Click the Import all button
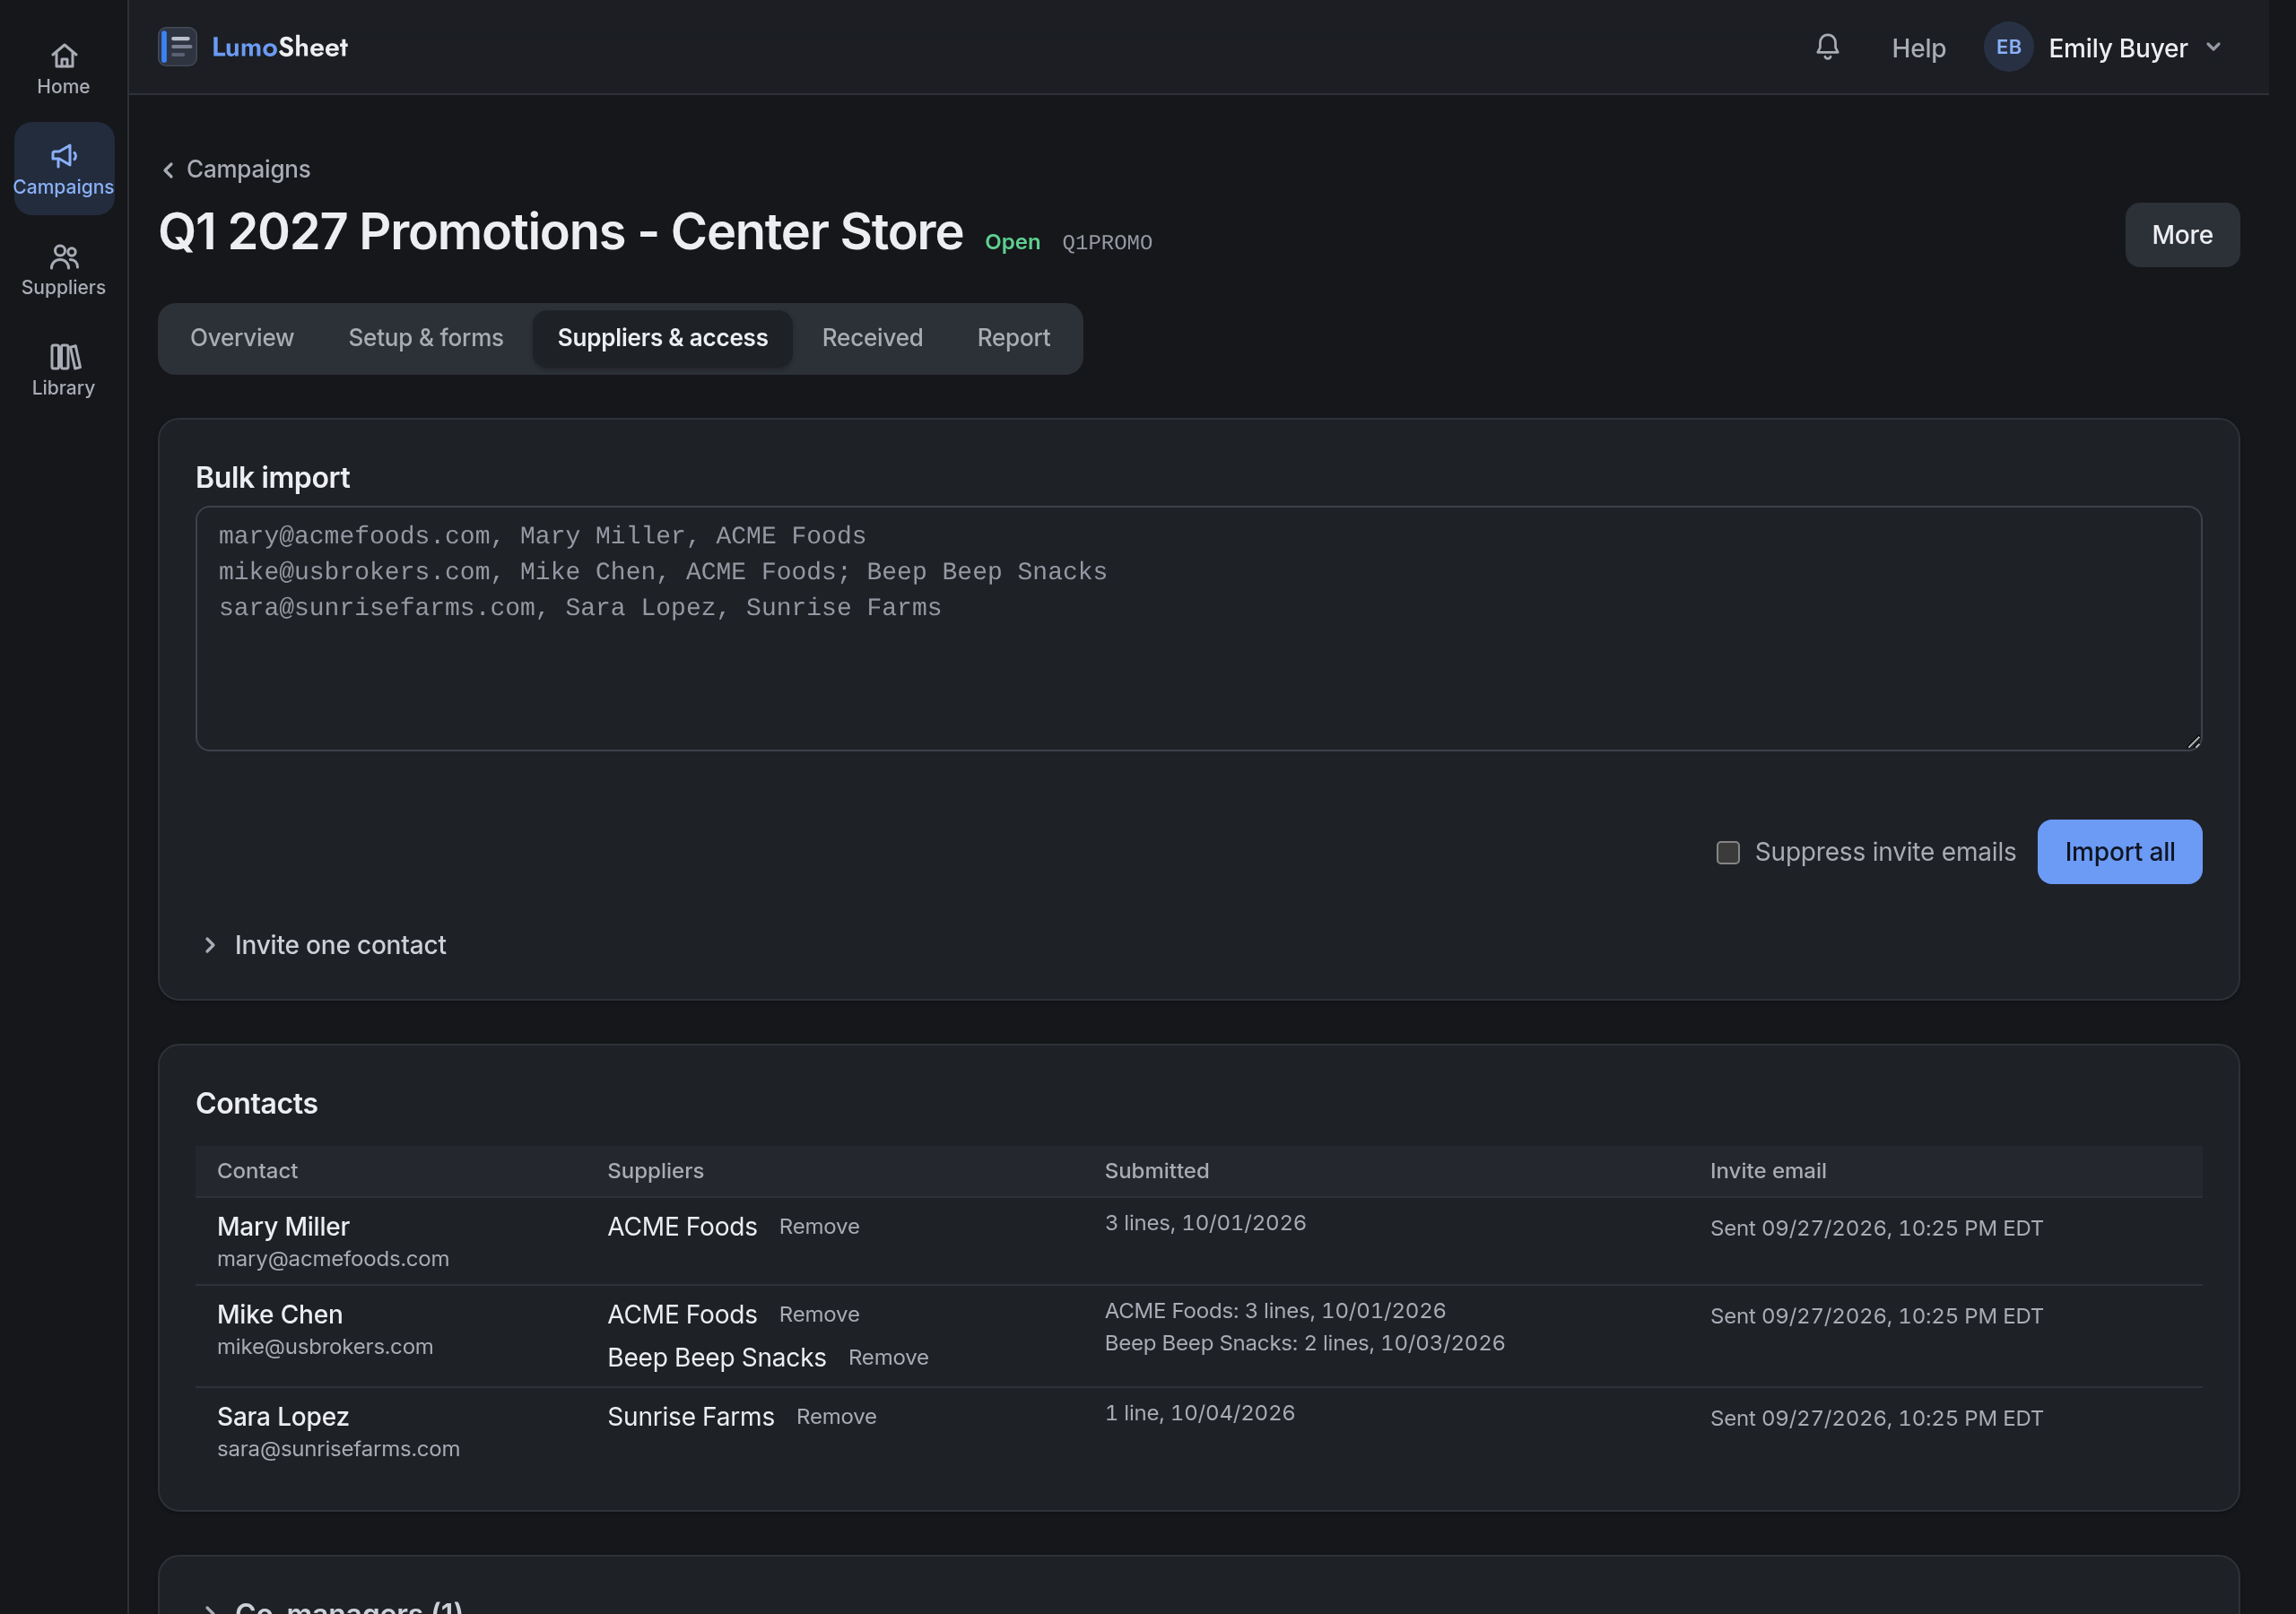The height and width of the screenshot is (1614, 2296). pyautogui.click(x=2119, y=852)
